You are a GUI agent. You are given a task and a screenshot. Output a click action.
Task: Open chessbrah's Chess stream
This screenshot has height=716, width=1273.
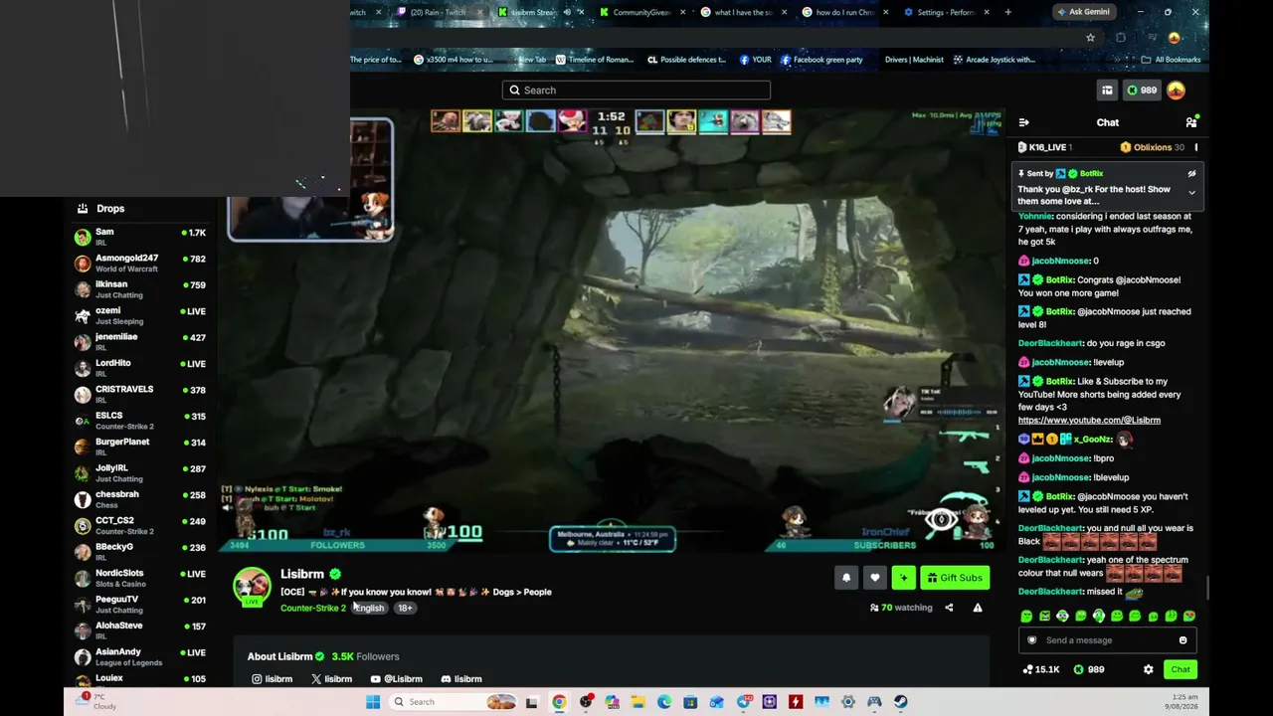[x=140, y=499]
